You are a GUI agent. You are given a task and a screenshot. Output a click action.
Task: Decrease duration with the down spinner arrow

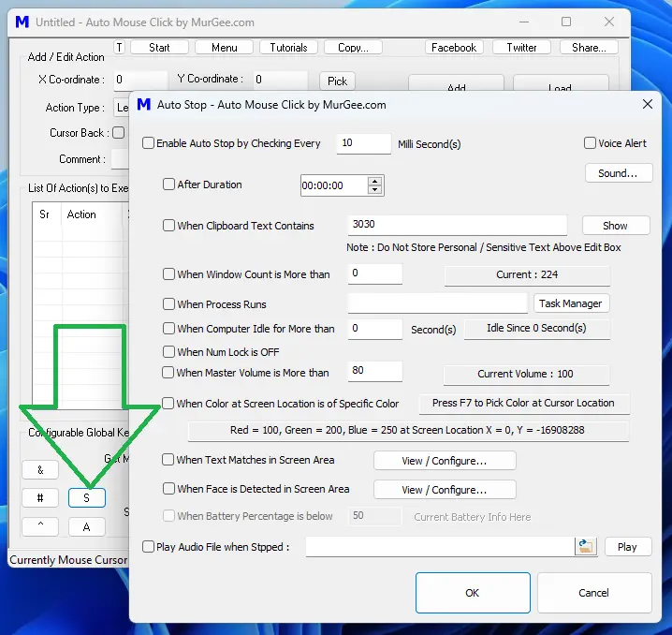[375, 189]
